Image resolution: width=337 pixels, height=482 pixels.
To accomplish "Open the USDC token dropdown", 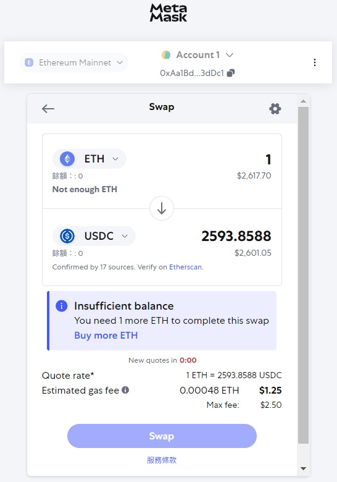I will point(94,236).
